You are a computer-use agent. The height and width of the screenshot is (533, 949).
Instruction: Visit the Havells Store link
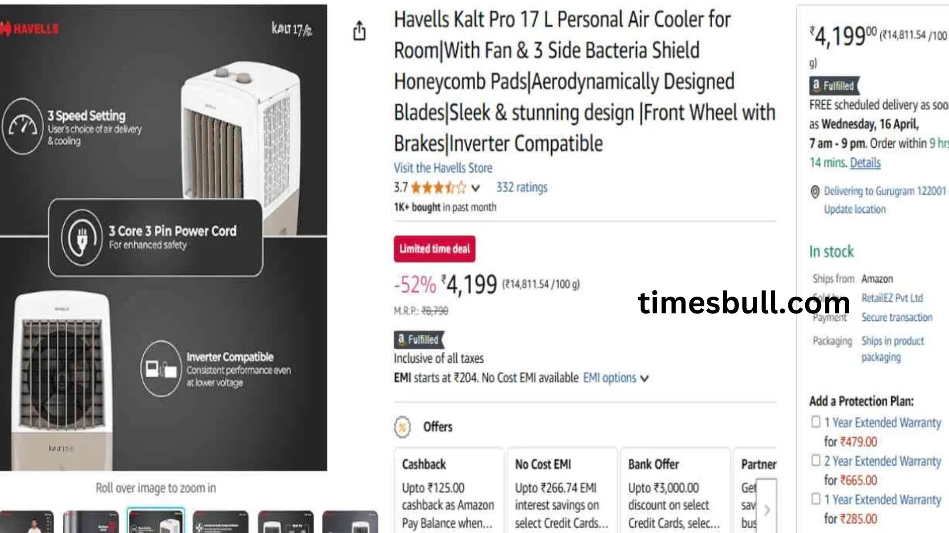click(x=443, y=168)
